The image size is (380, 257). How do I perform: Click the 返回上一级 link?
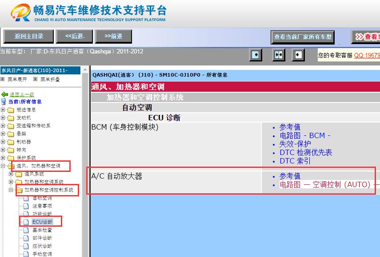click(x=22, y=94)
